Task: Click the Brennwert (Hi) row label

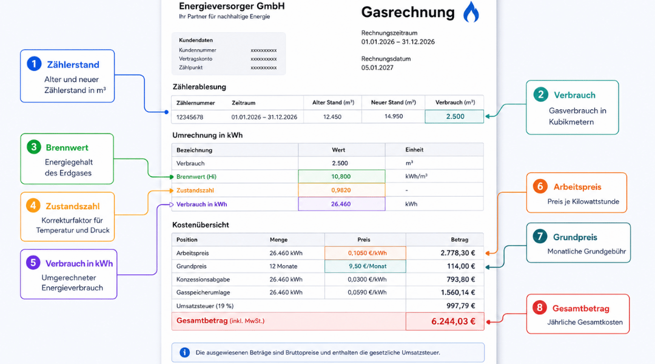Action: point(196,177)
